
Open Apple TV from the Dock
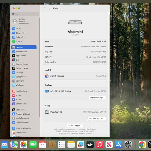pos(90,144)
